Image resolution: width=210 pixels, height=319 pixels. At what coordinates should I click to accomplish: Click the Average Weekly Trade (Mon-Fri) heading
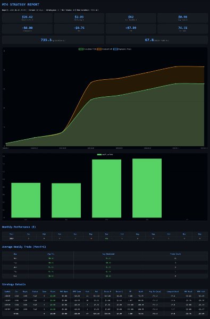click(24, 247)
